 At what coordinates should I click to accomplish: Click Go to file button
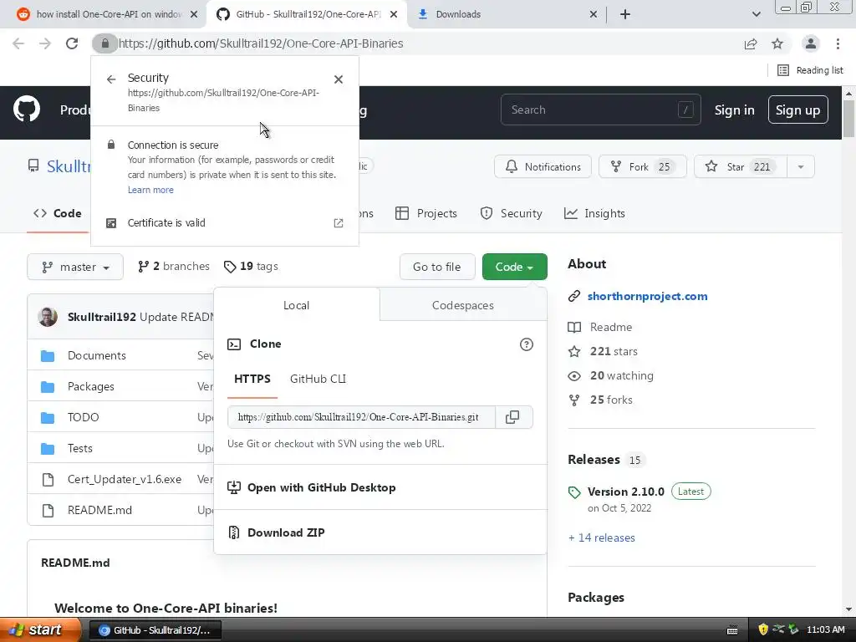click(437, 267)
